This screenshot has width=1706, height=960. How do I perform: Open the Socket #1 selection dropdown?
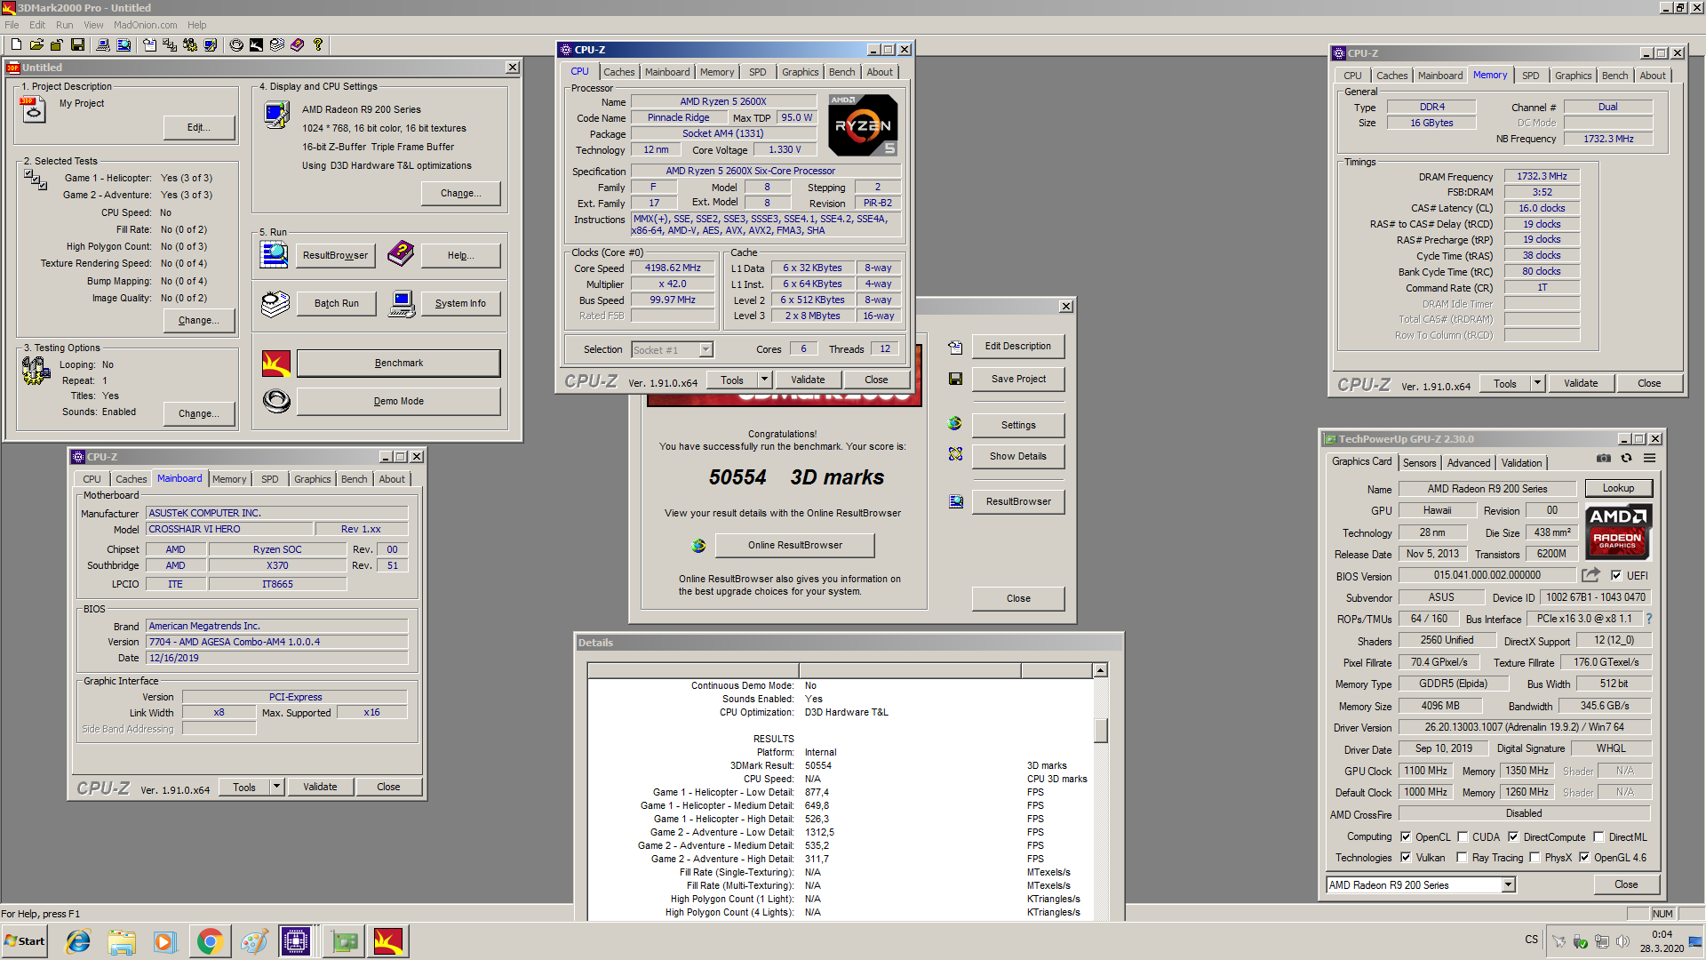click(x=706, y=349)
